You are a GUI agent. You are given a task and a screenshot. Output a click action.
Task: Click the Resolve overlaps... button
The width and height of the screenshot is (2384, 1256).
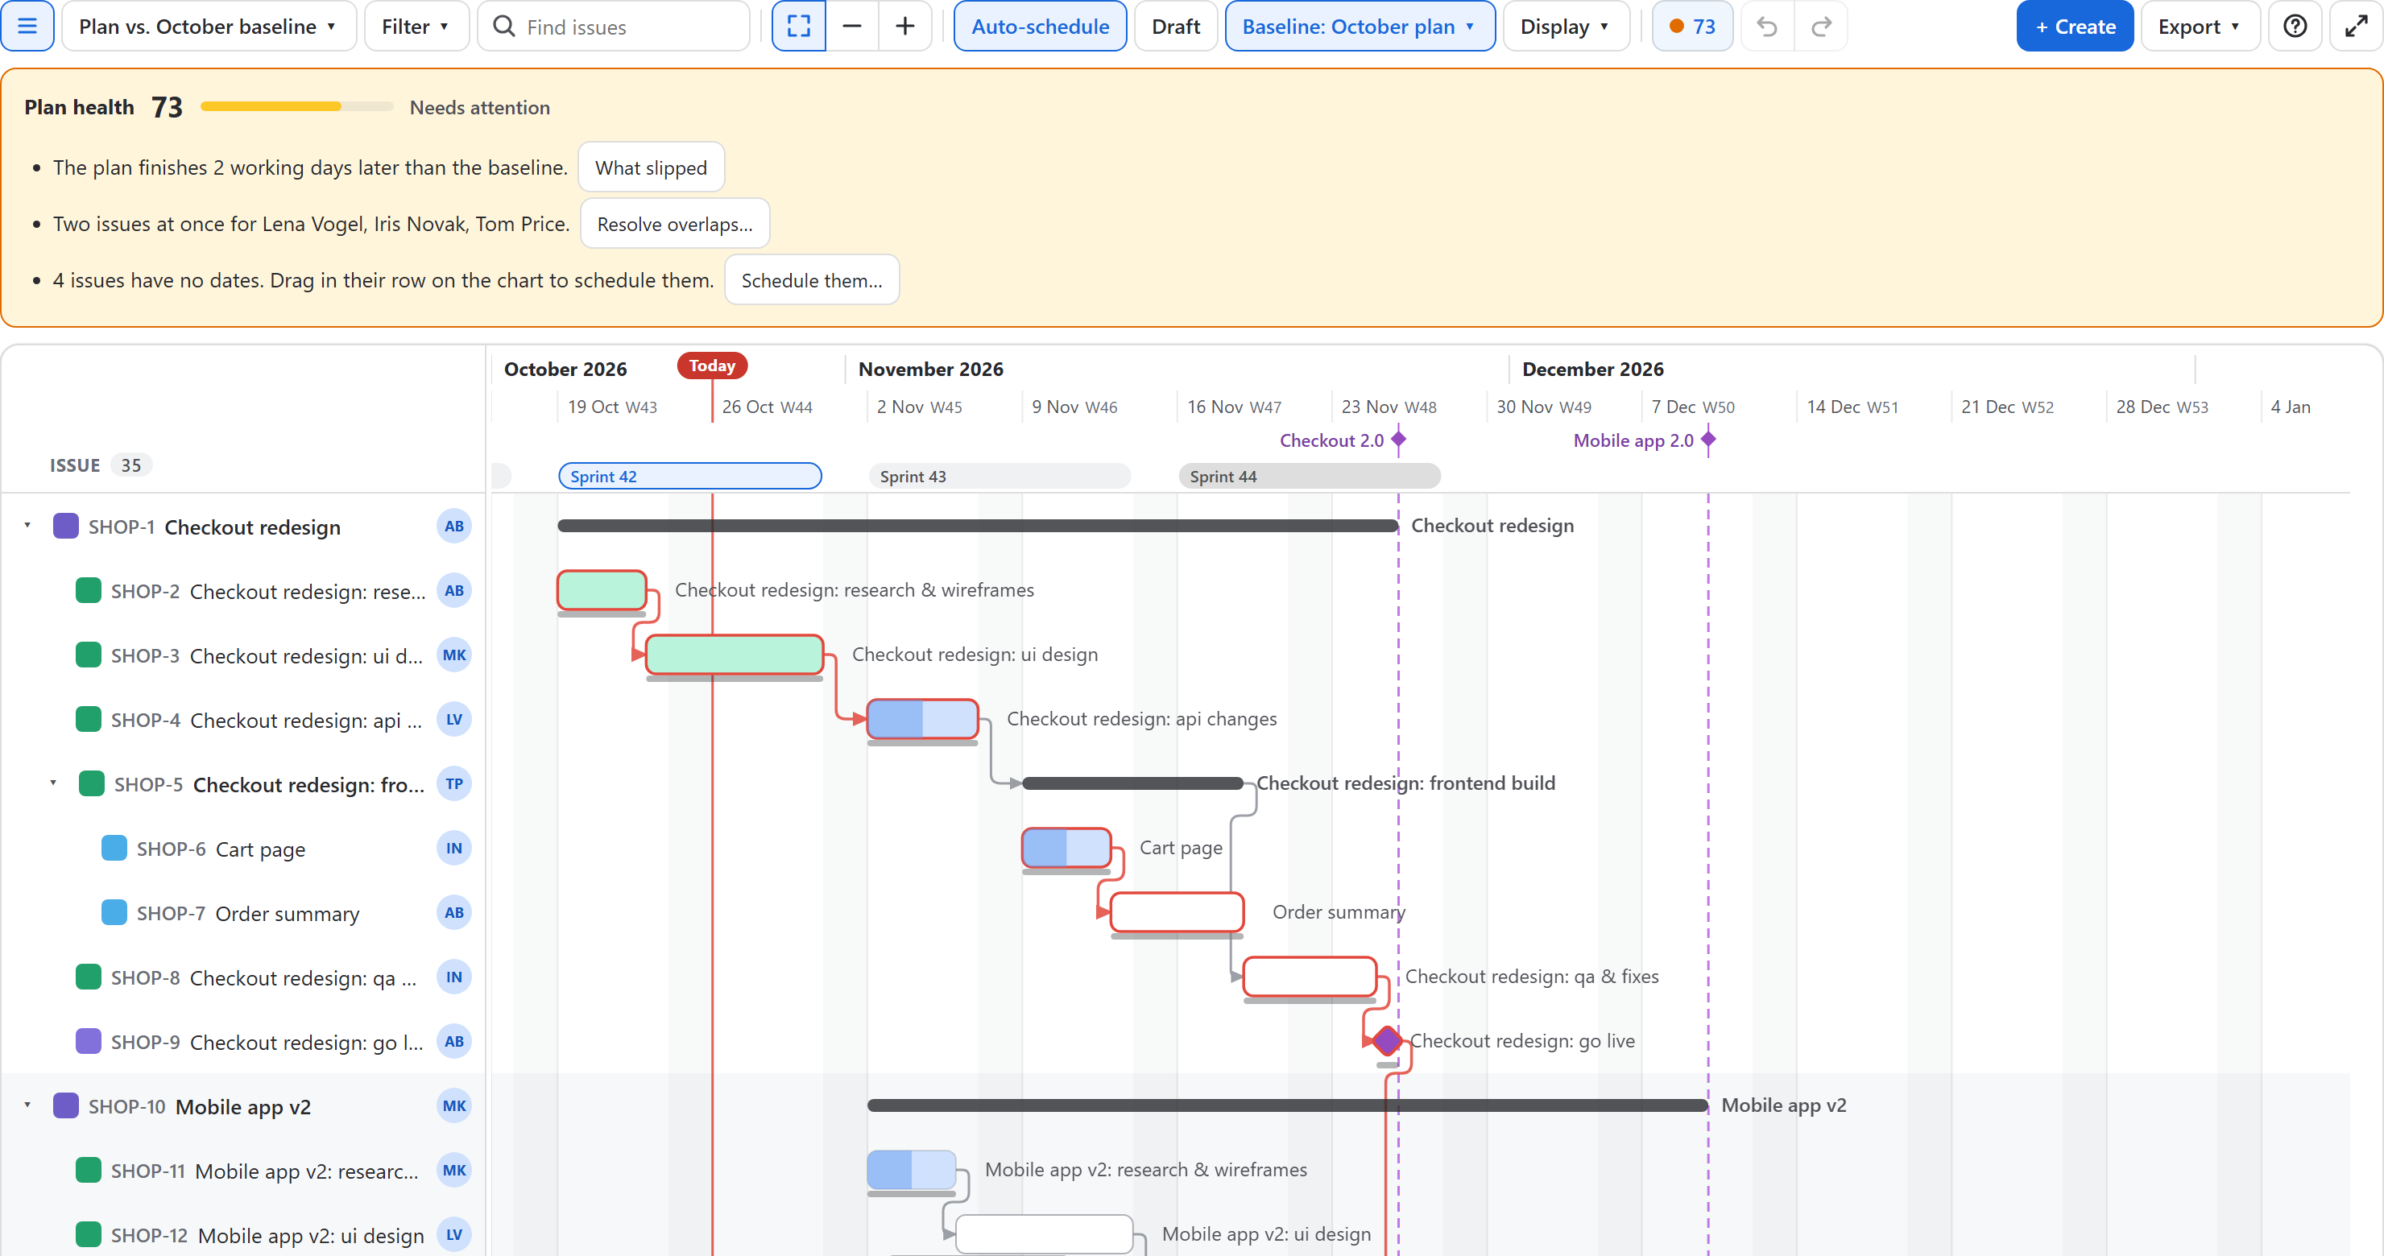675,224
